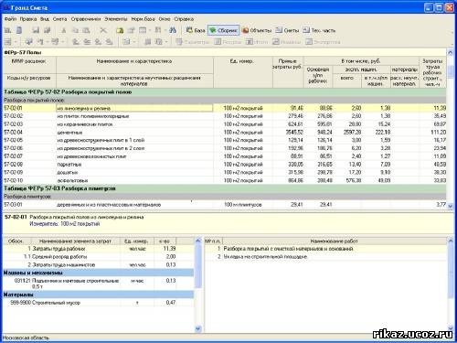The height and width of the screenshot is (343, 457).
Task: Select the 999-9900 Строительный мусор row
Action: [x=98, y=303]
